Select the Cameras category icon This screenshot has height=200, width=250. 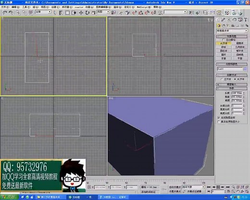(x=233, y=25)
